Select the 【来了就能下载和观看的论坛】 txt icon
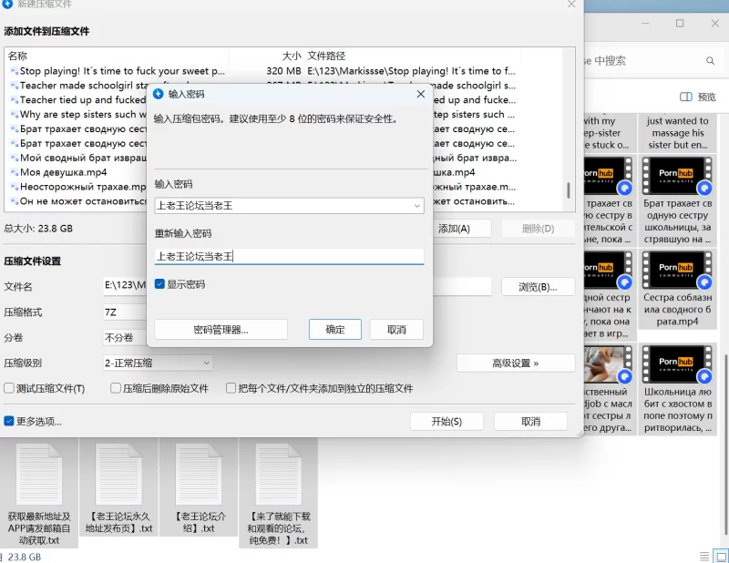This screenshot has height=563, width=729. pyautogui.click(x=278, y=474)
